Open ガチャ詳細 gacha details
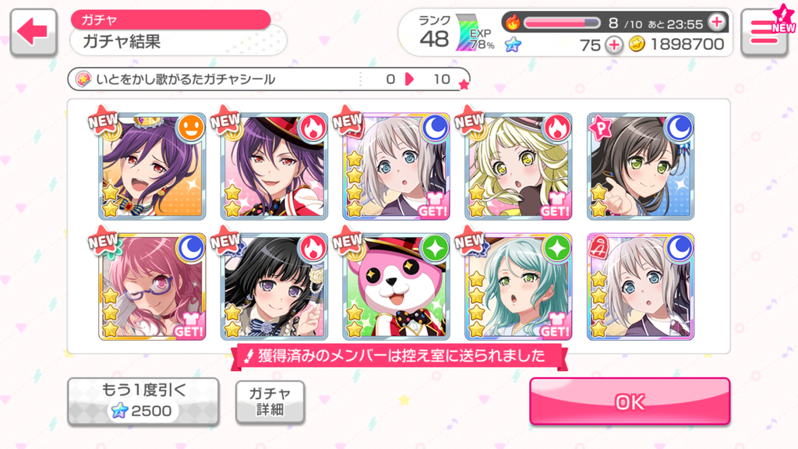The width and height of the screenshot is (798, 449). coord(270,401)
